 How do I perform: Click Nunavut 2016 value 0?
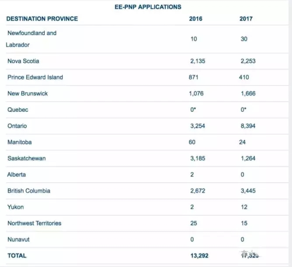click(192, 239)
